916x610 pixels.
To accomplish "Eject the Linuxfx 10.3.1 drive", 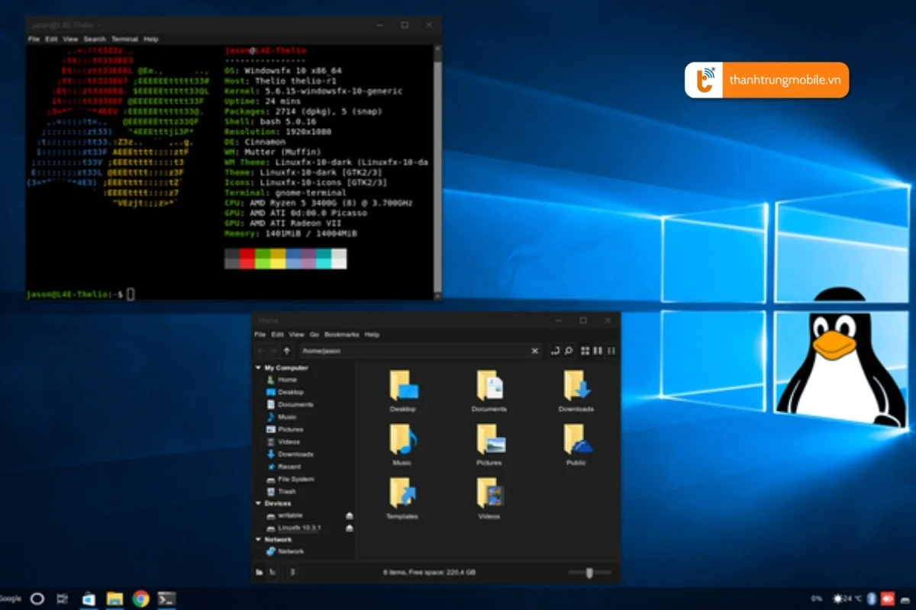I will click(348, 527).
